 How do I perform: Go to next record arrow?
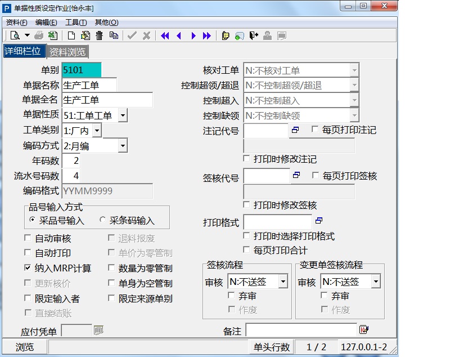193,36
